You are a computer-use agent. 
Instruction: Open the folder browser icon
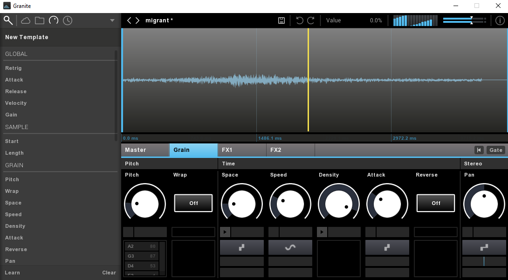[x=40, y=20]
